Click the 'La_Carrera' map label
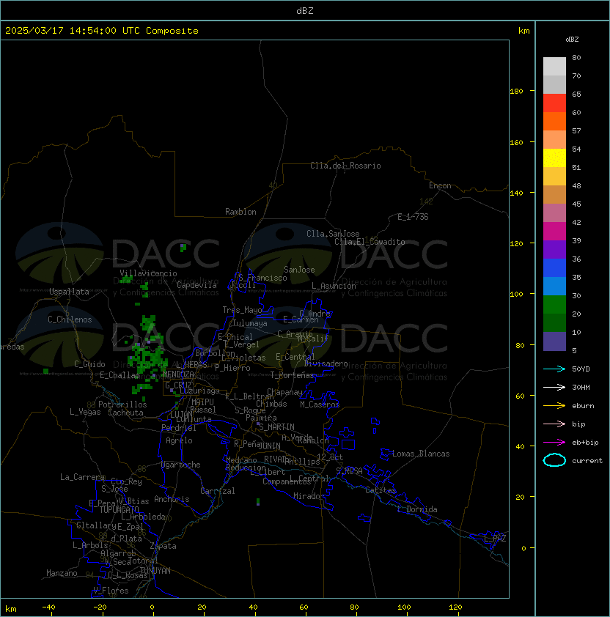The image size is (610, 617). [82, 477]
